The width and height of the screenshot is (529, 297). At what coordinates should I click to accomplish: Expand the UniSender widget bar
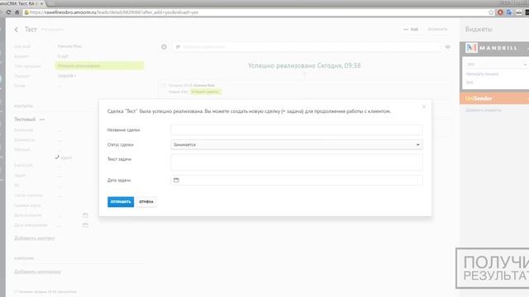click(494, 98)
